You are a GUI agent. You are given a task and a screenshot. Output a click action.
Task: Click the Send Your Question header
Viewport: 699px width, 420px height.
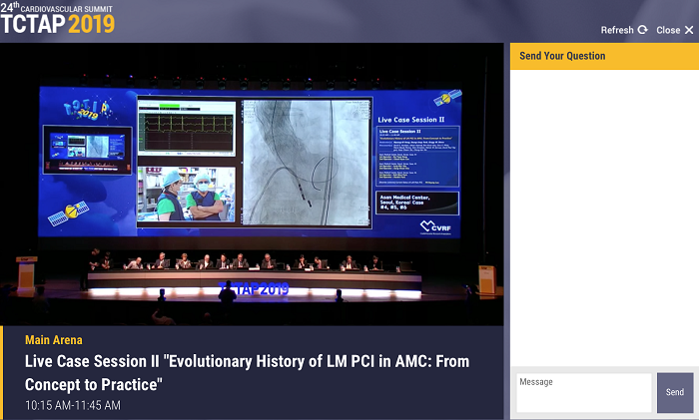click(x=604, y=56)
